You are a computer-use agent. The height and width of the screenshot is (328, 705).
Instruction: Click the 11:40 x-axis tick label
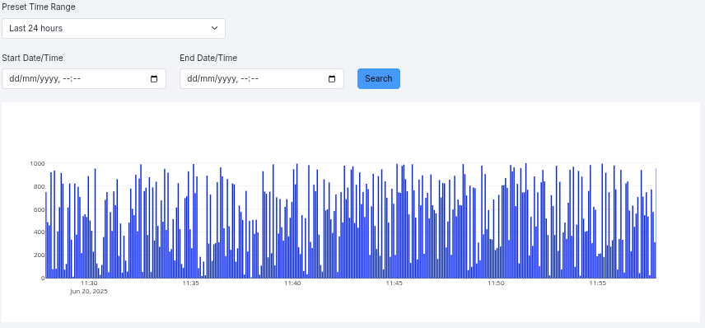point(292,283)
